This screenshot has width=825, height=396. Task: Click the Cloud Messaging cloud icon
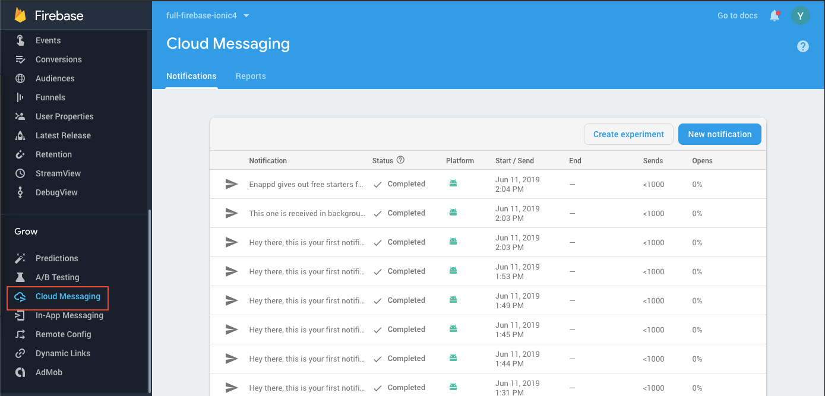click(x=20, y=296)
